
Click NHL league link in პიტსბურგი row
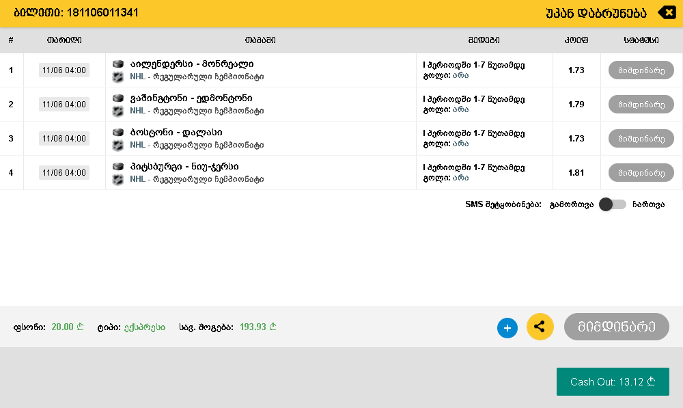pos(138,179)
